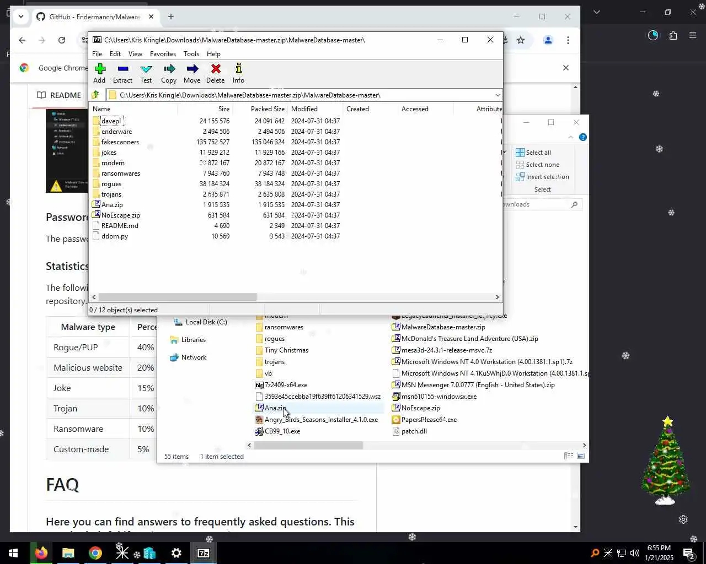This screenshot has width=706, height=564.
Task: Sort by the Name column header
Action: click(x=133, y=109)
